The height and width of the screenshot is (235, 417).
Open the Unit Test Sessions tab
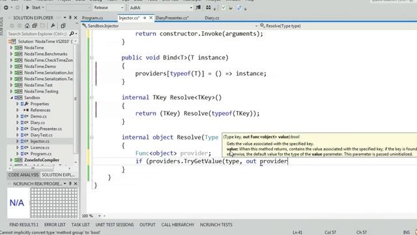coord(115,225)
